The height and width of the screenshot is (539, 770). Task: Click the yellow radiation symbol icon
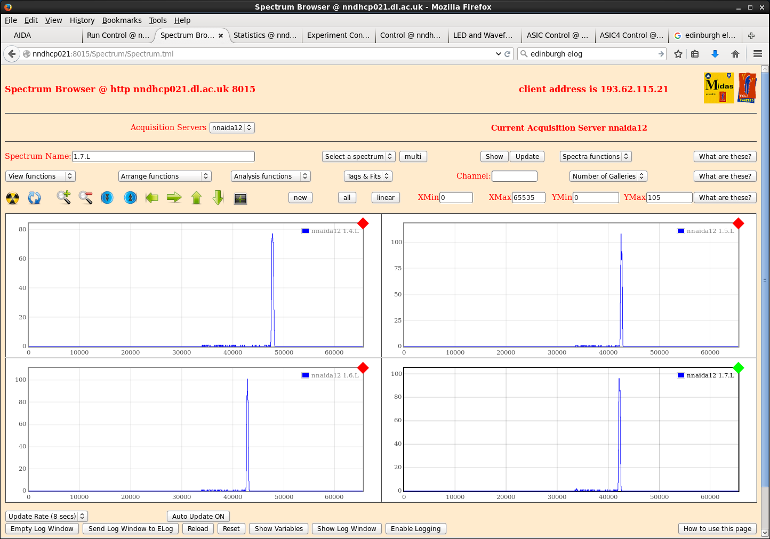[x=12, y=198]
